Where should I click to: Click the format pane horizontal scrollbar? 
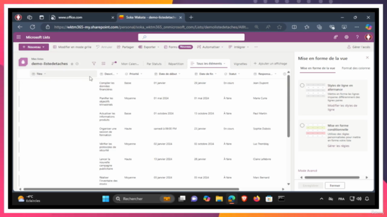(x=332, y=177)
